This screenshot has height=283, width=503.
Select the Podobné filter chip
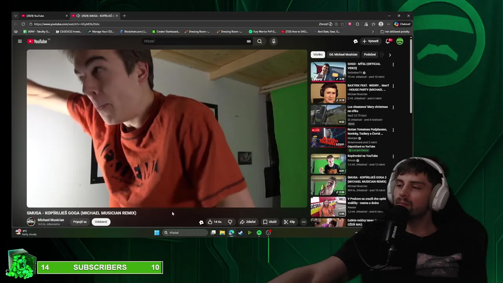(370, 55)
